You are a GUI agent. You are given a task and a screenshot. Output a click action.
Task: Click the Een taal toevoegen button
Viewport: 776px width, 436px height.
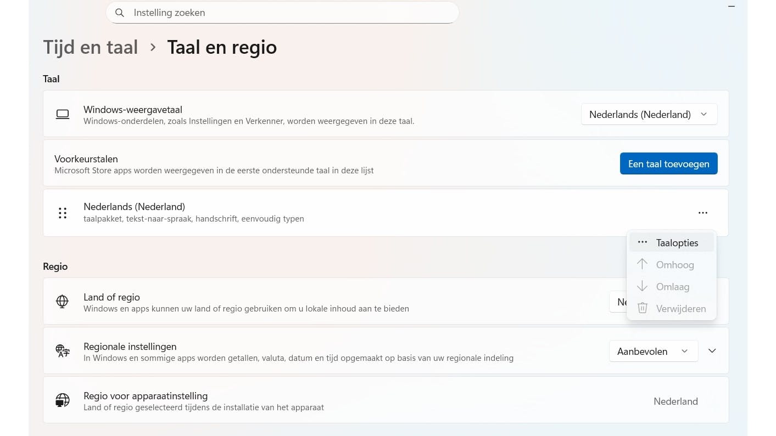(x=668, y=163)
